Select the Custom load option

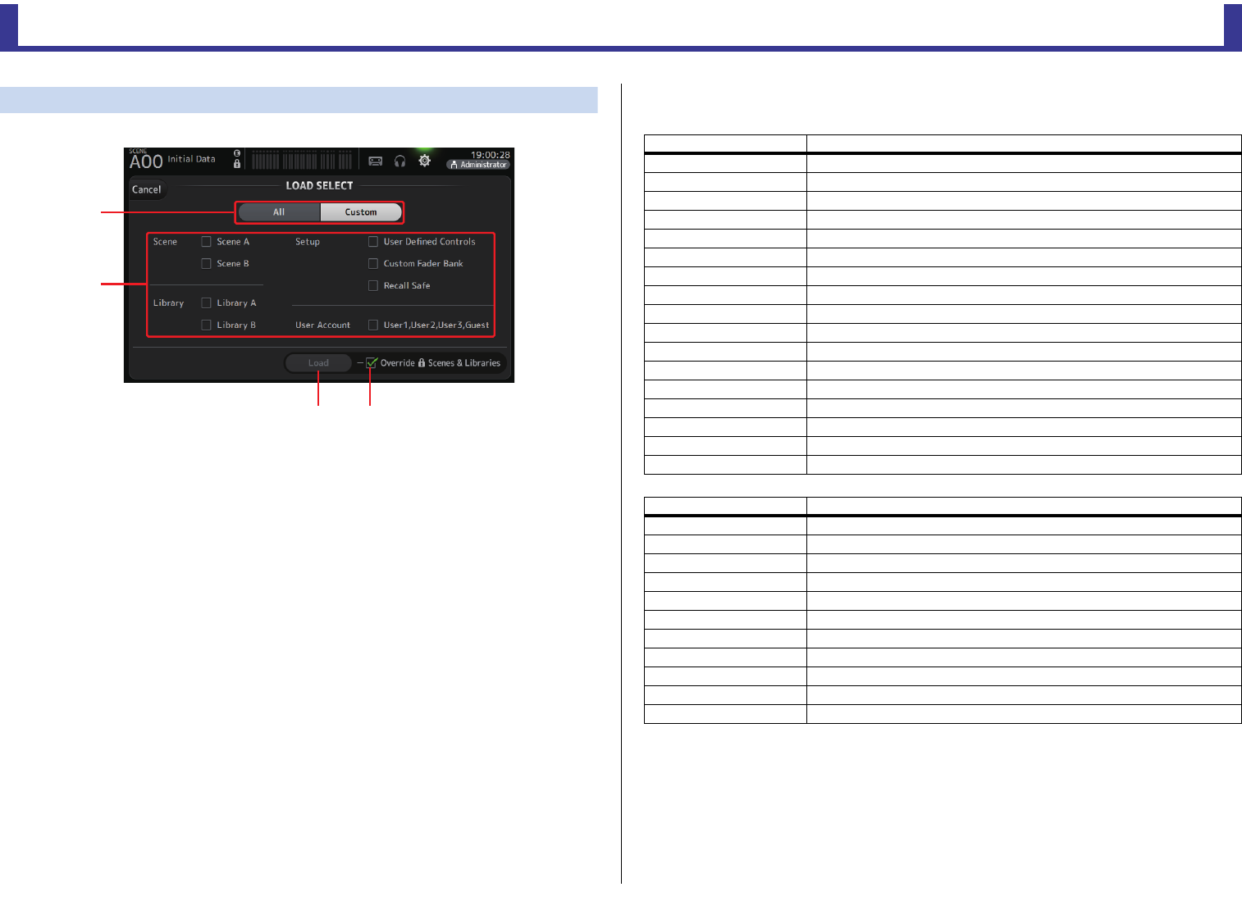[x=361, y=212]
